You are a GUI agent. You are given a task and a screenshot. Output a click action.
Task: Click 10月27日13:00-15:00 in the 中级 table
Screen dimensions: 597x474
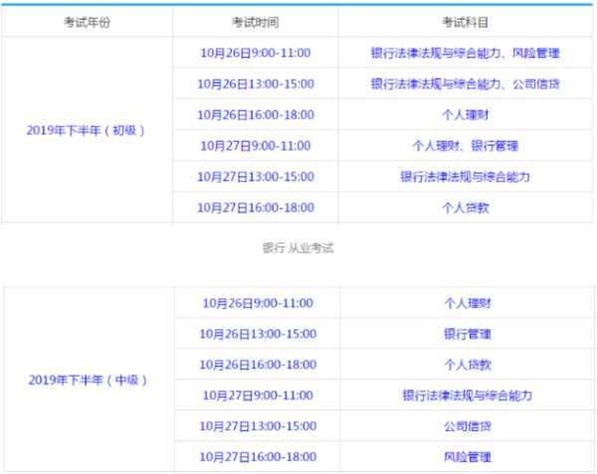[x=257, y=426]
